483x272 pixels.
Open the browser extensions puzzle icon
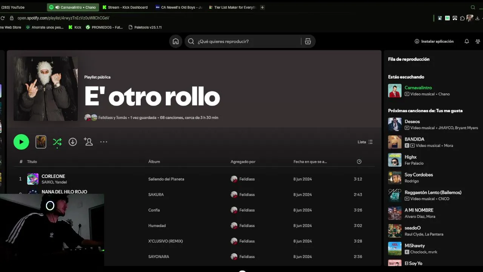[x=462, y=18]
